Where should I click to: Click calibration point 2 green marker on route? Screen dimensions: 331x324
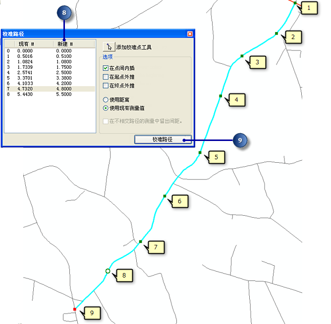[x=276, y=33]
